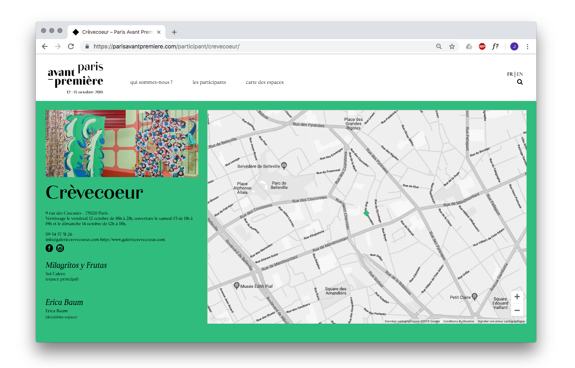Open 'carte des espaces' navigation link

click(264, 82)
